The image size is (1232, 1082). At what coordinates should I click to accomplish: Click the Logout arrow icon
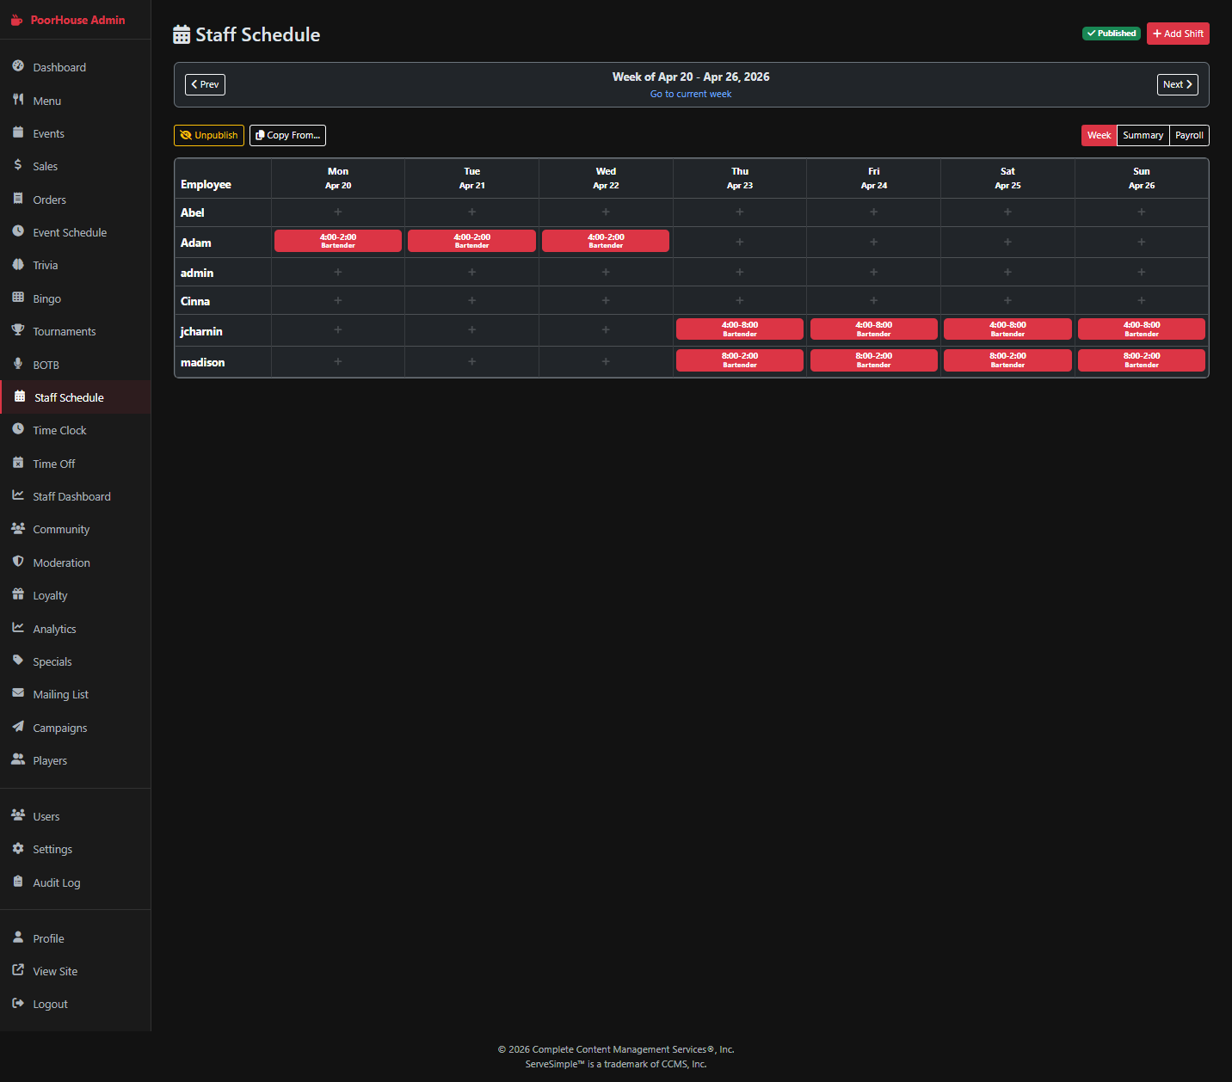(x=18, y=1003)
